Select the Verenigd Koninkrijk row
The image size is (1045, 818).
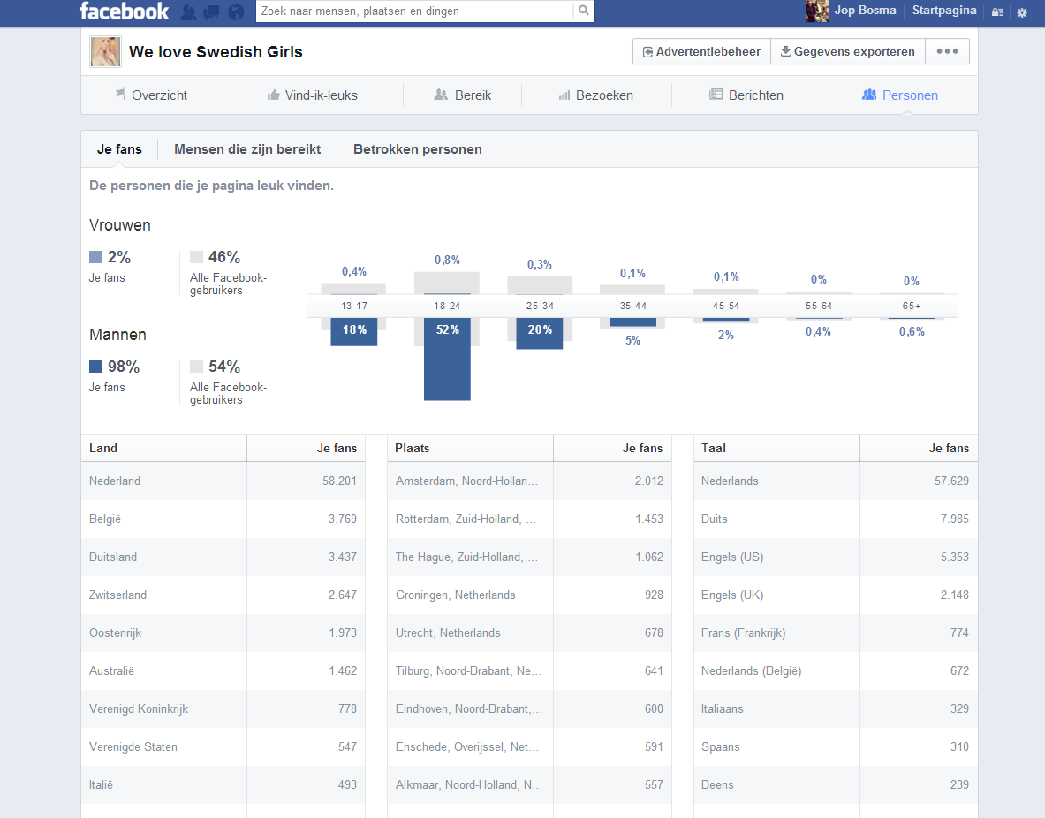[223, 708]
